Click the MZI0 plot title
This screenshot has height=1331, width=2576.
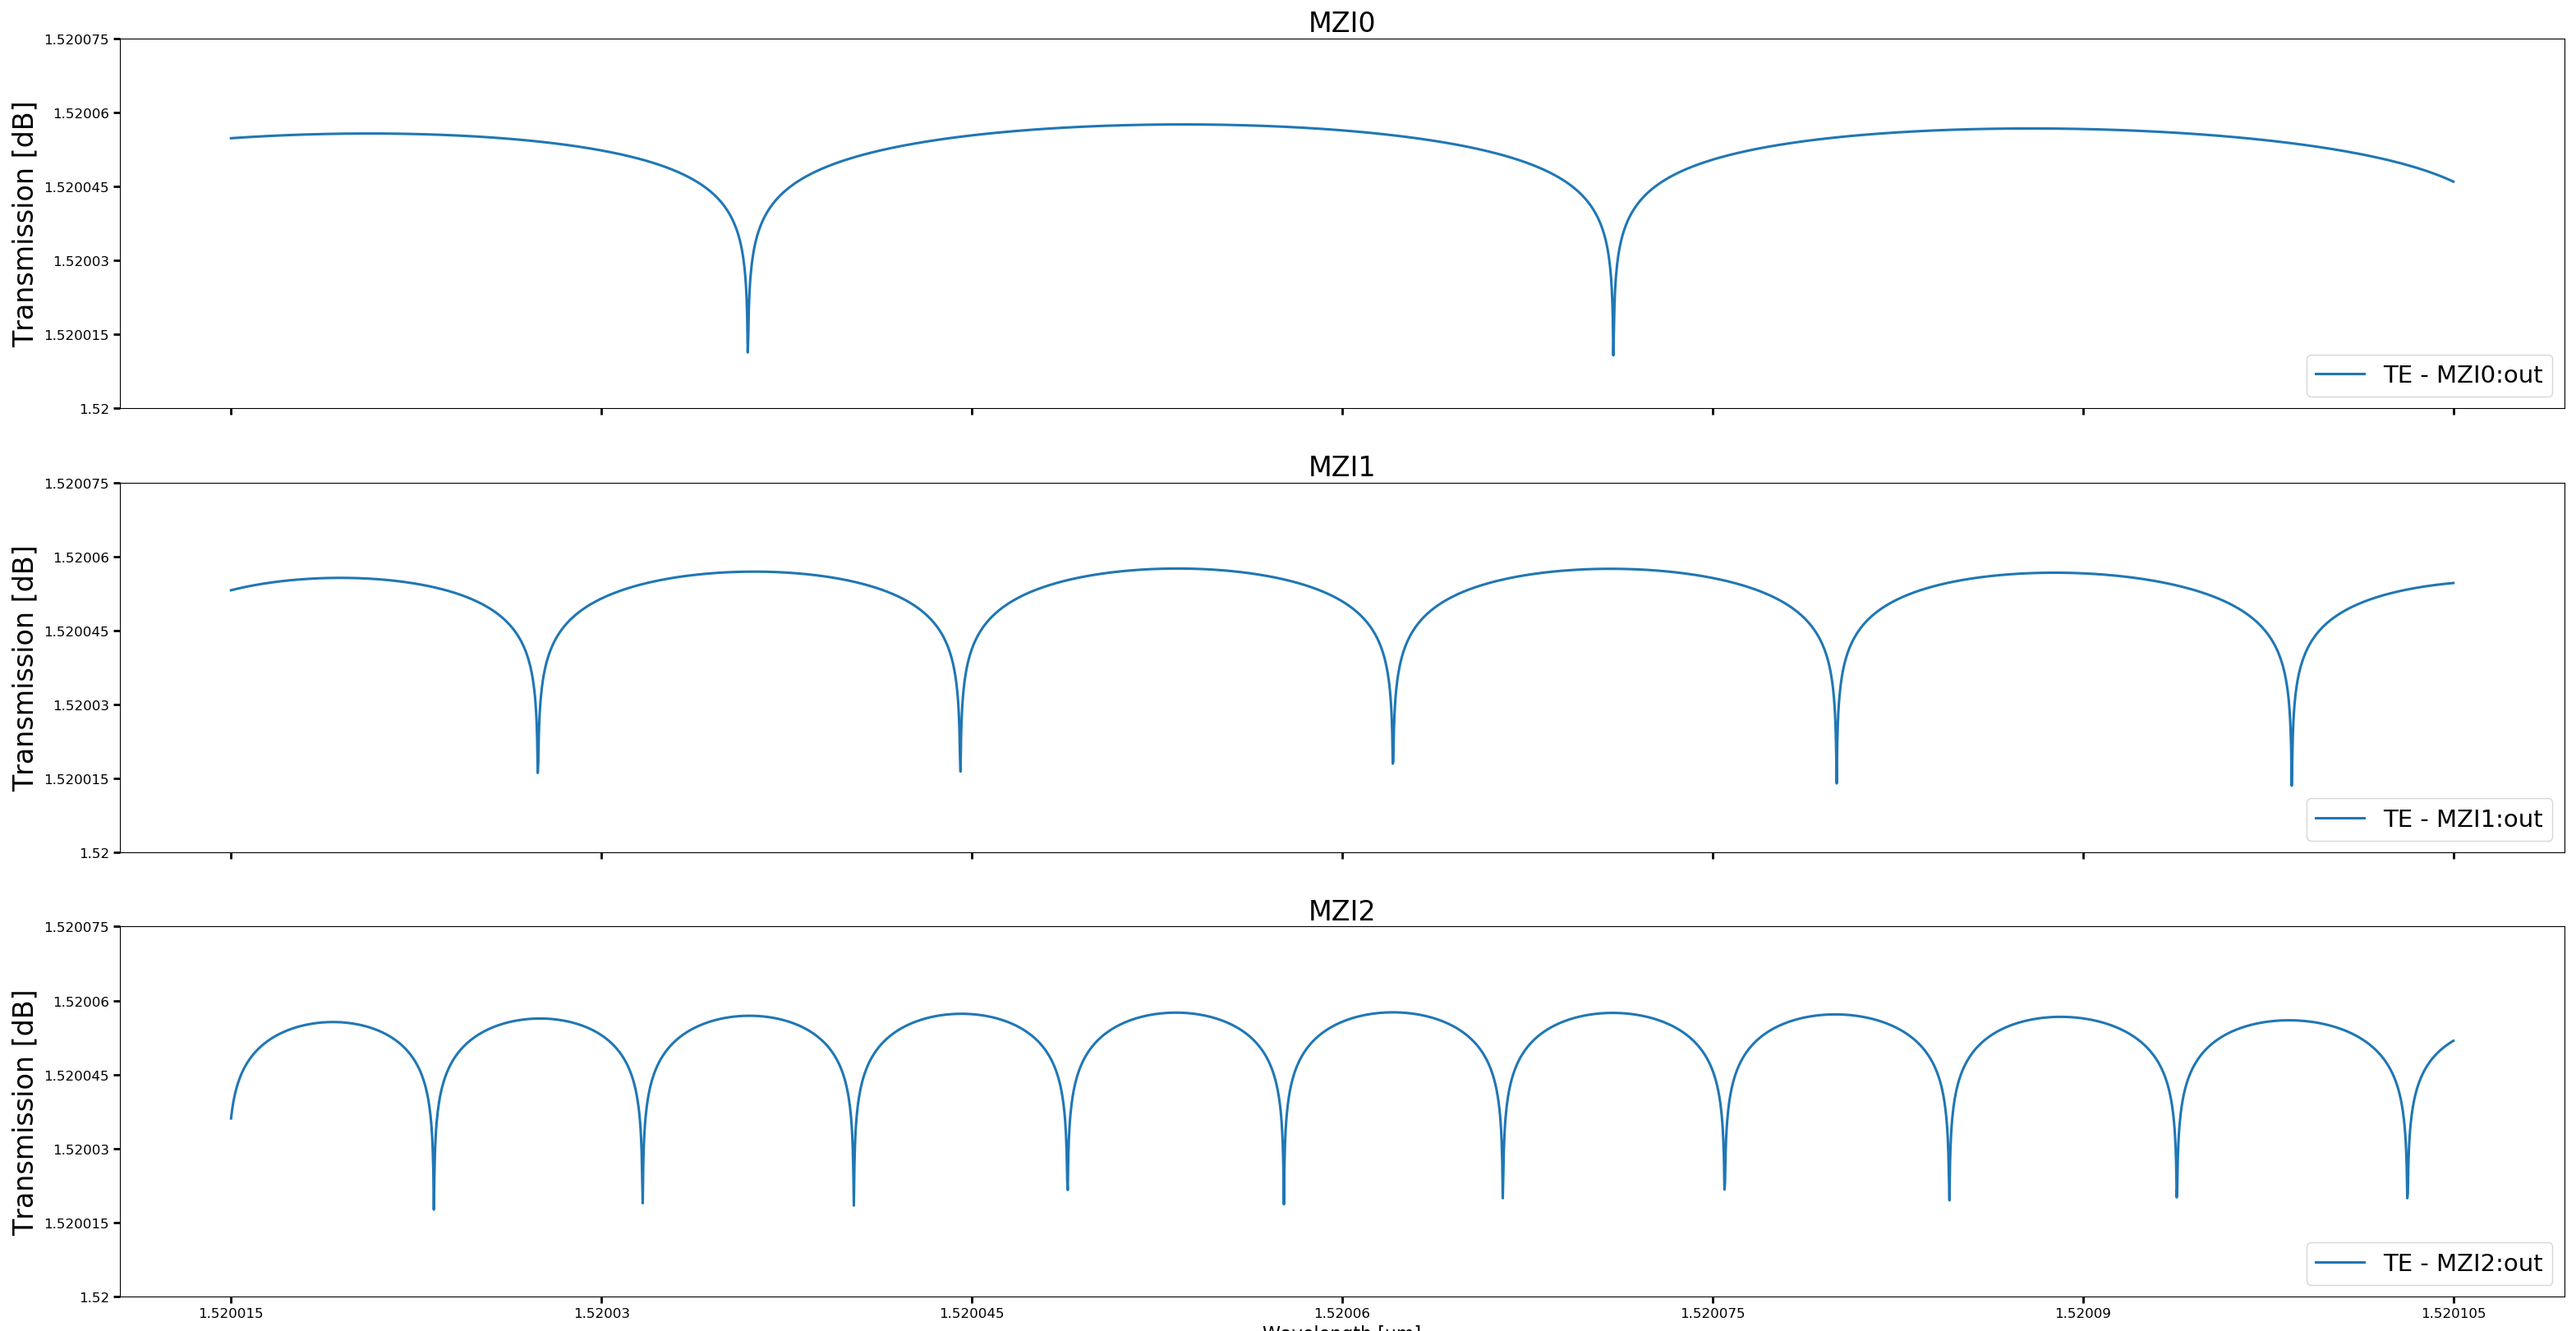click(x=1341, y=22)
